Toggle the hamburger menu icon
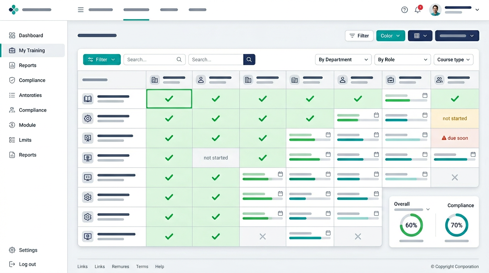The width and height of the screenshot is (489, 273). tap(81, 10)
